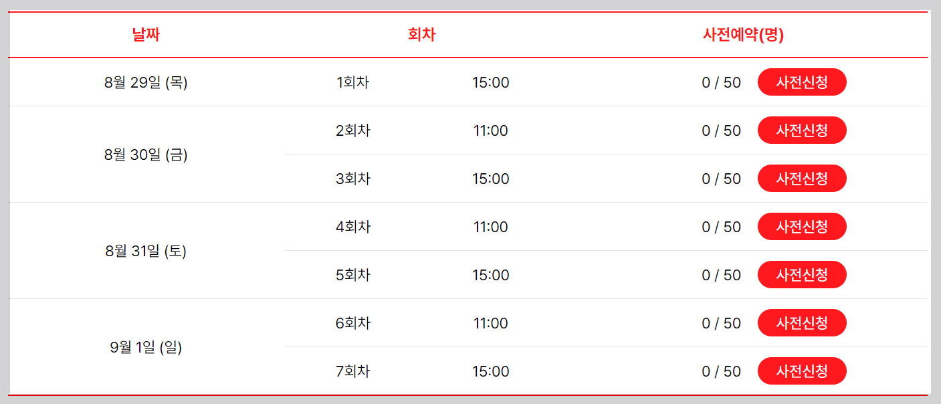Click 사전신청 for 5회차 session

point(802,274)
